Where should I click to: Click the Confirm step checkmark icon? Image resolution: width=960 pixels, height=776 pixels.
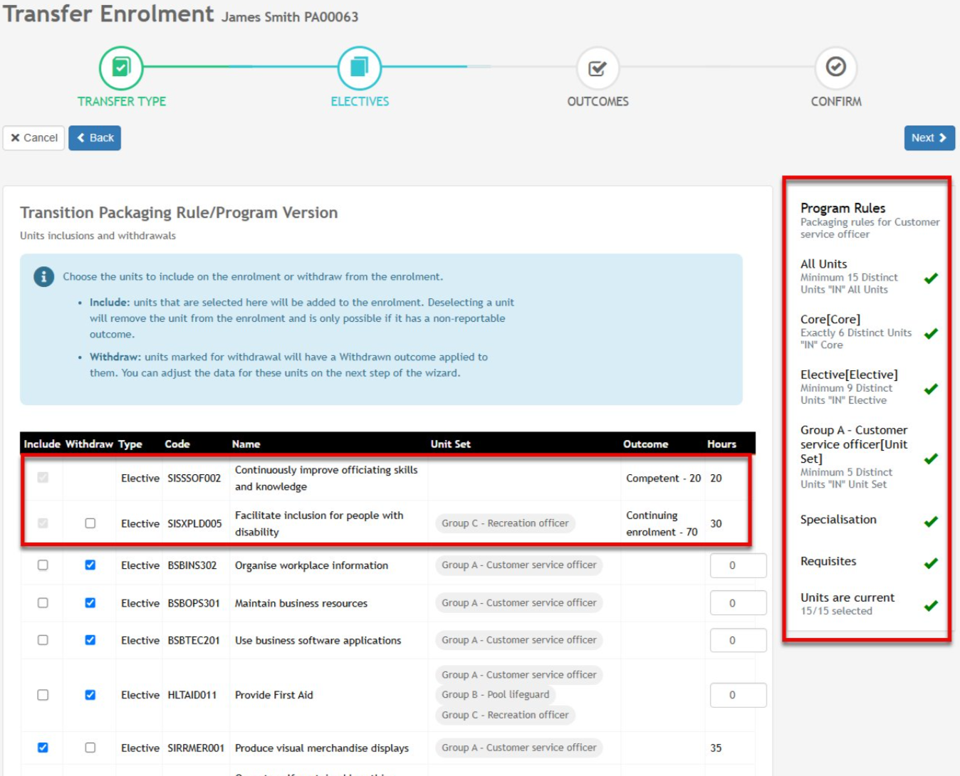click(836, 67)
